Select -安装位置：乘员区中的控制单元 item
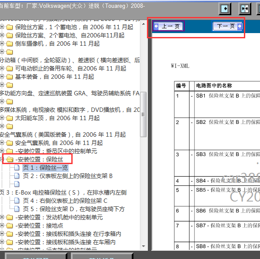The height and width of the screenshot is (259, 260). 56,151
